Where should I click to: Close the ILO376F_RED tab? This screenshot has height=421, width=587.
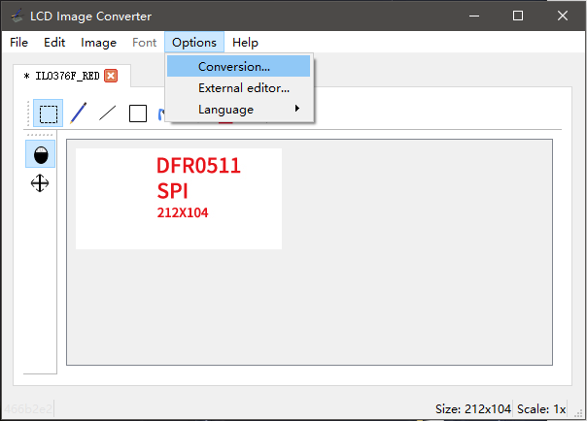pos(111,76)
